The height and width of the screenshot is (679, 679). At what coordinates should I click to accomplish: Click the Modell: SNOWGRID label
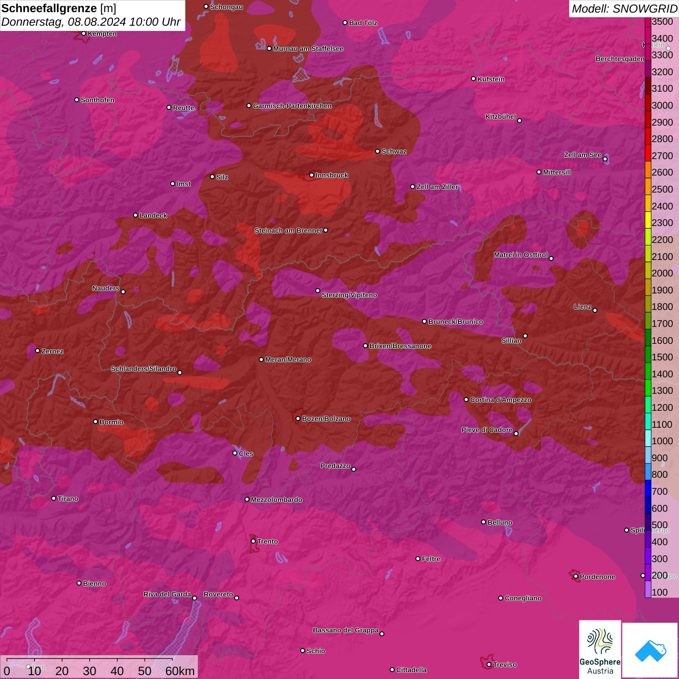click(624, 9)
